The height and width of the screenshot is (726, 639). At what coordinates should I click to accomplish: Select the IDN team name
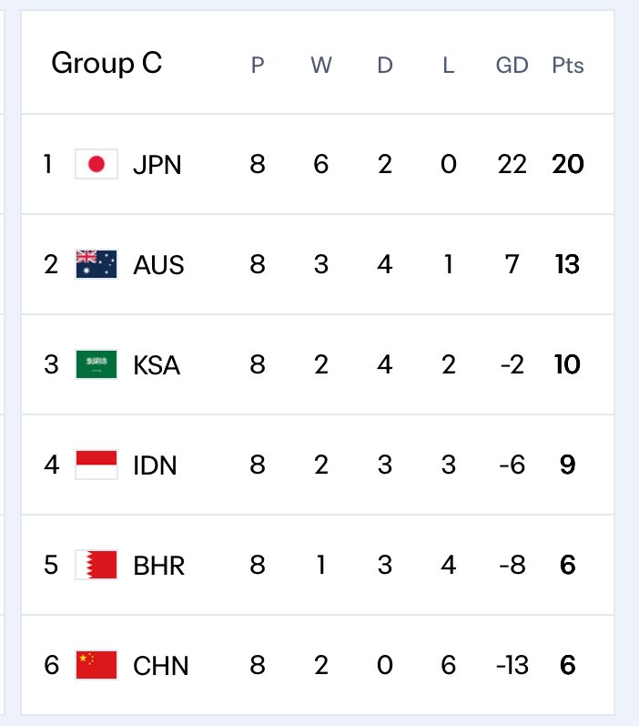click(155, 465)
